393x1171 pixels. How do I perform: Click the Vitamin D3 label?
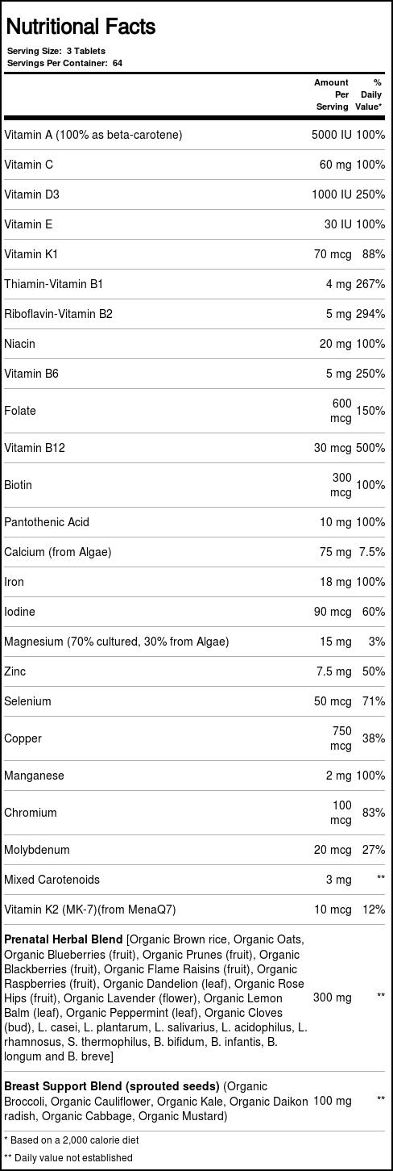32,194
